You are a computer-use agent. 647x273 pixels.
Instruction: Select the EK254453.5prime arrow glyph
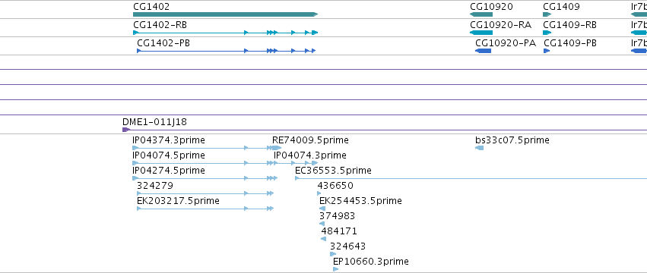[x=322, y=209]
